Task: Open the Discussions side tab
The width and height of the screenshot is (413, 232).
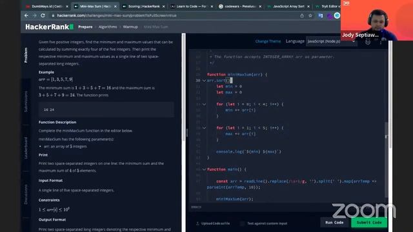Action: (x=26, y=195)
